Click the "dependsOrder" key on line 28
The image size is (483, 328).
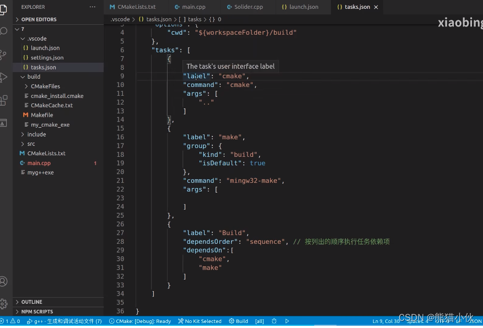[211, 241]
